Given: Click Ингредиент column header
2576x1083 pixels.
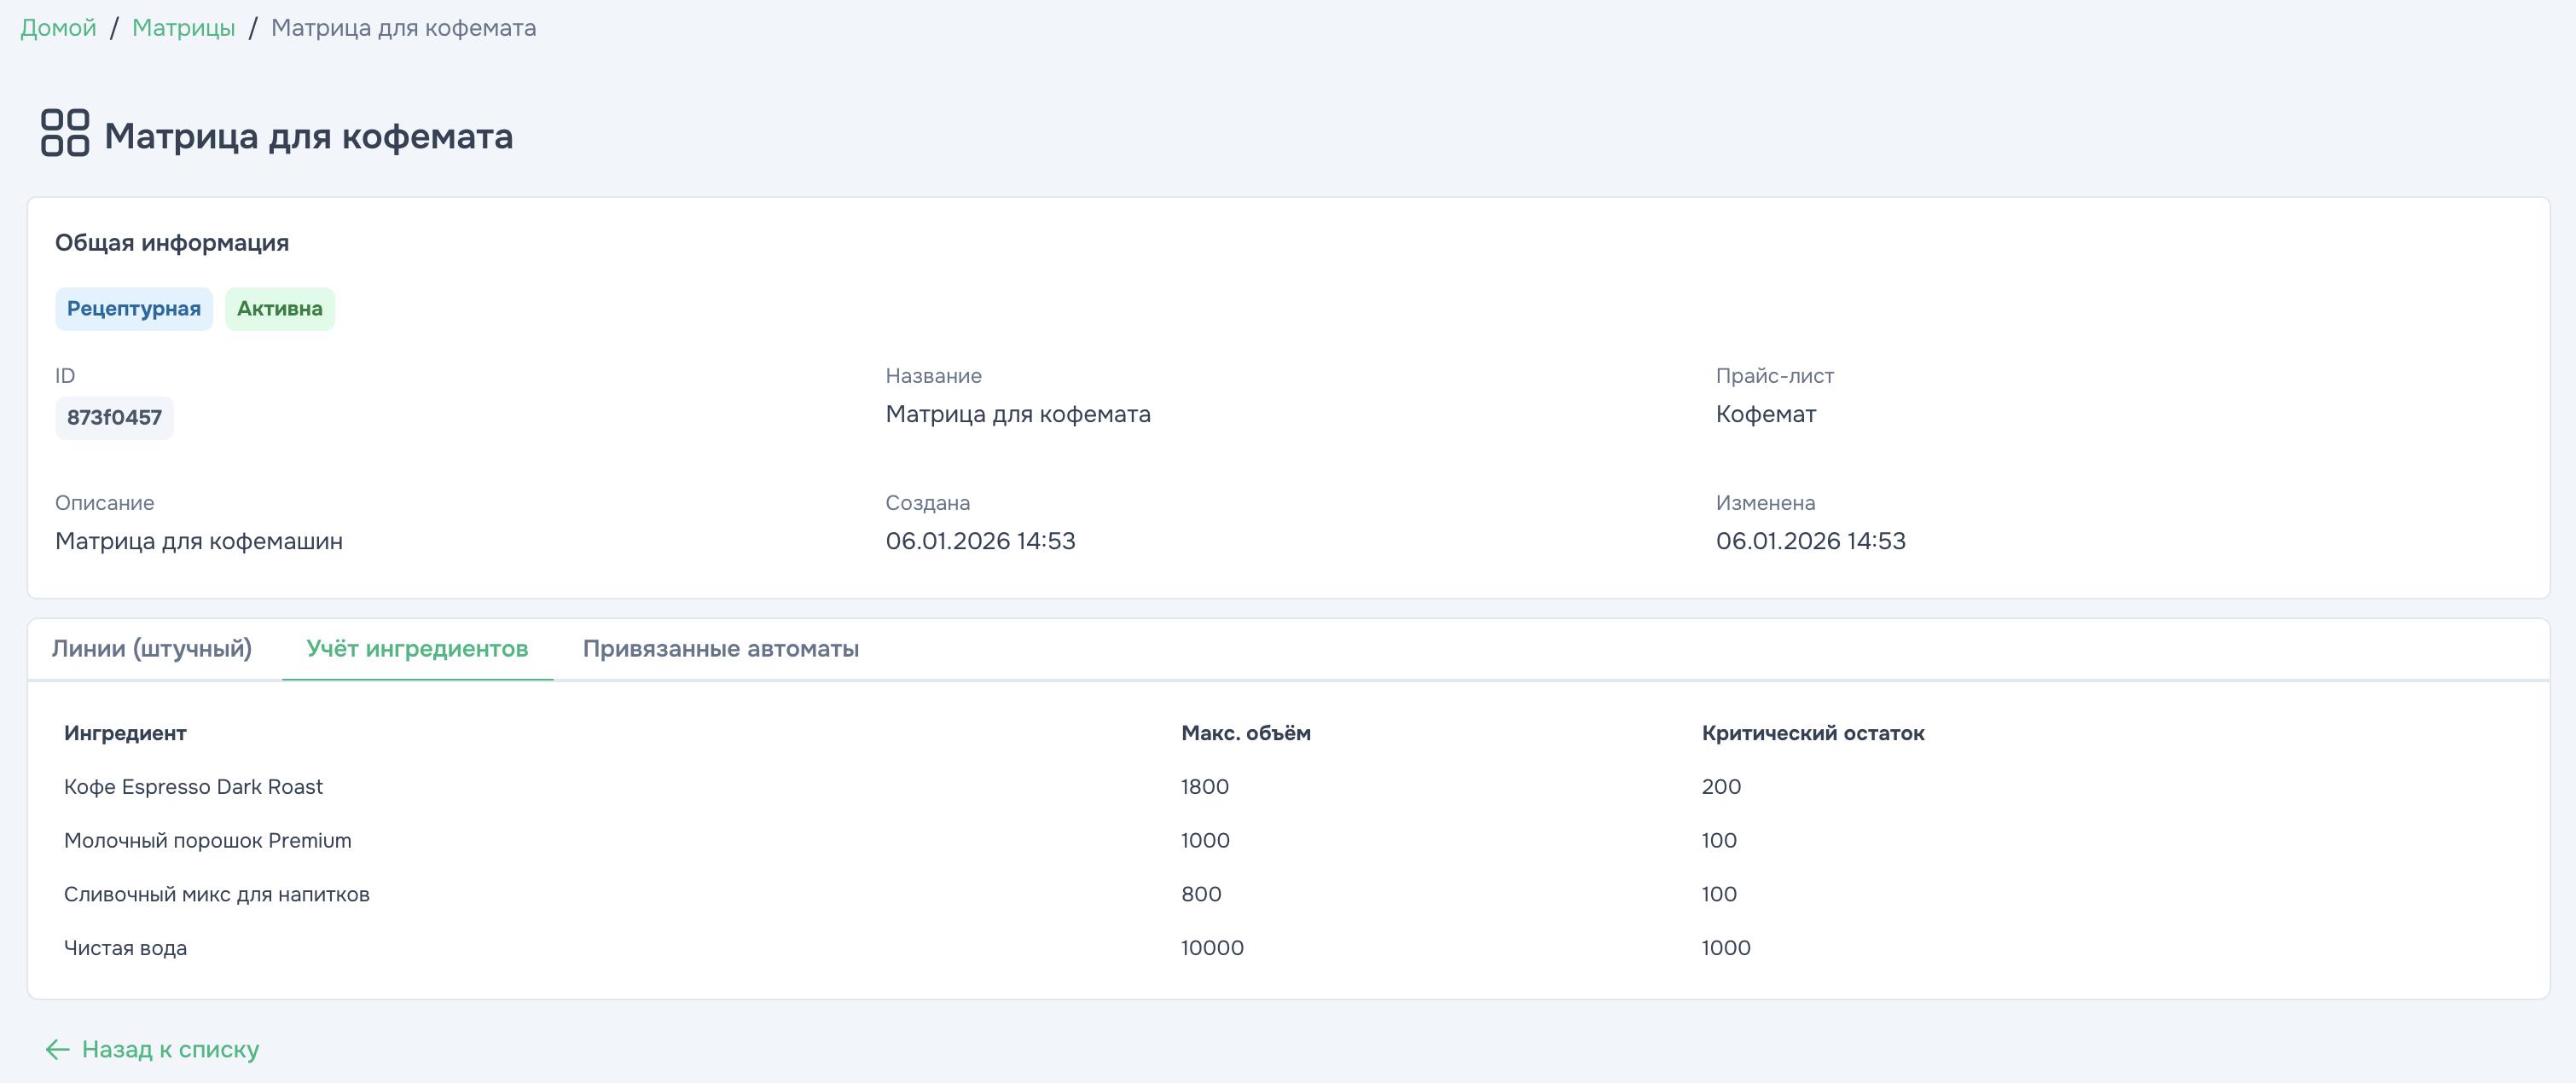Looking at the screenshot, I should 125,733.
